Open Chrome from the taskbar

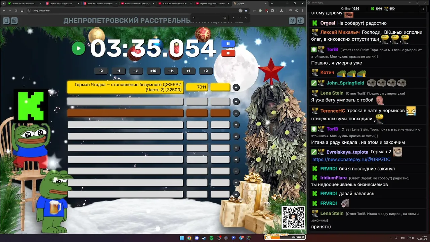pyautogui.click(x=189, y=238)
